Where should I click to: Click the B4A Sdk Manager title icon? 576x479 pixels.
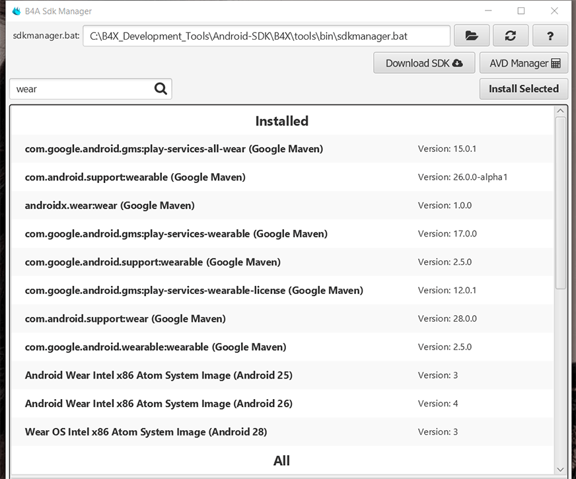point(17,11)
